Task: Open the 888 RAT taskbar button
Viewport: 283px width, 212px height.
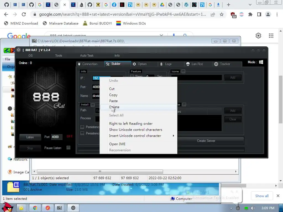Action: tap(73, 208)
